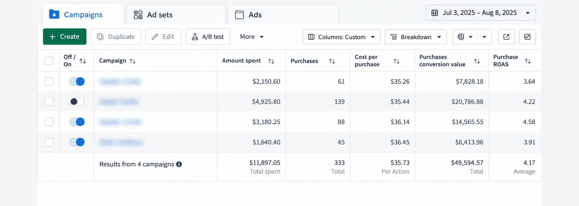Click the Duplicate button
This screenshot has height=206, width=579.
coord(116,37)
